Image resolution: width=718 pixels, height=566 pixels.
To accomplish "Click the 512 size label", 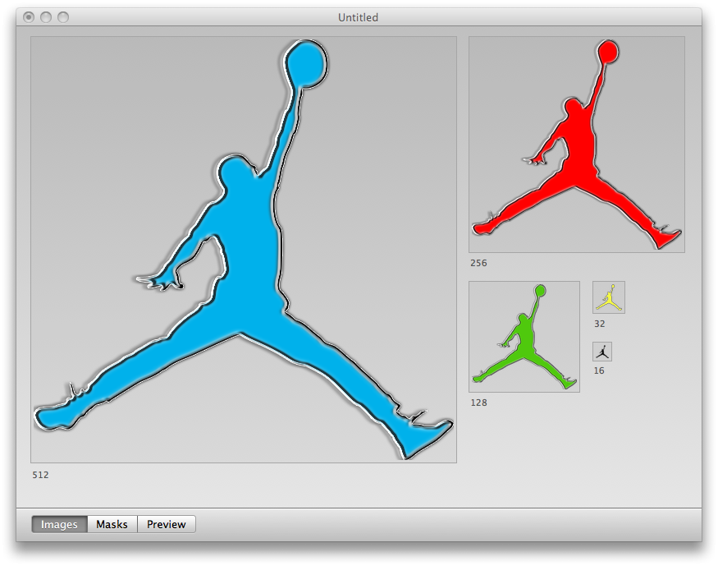I will coord(40,475).
